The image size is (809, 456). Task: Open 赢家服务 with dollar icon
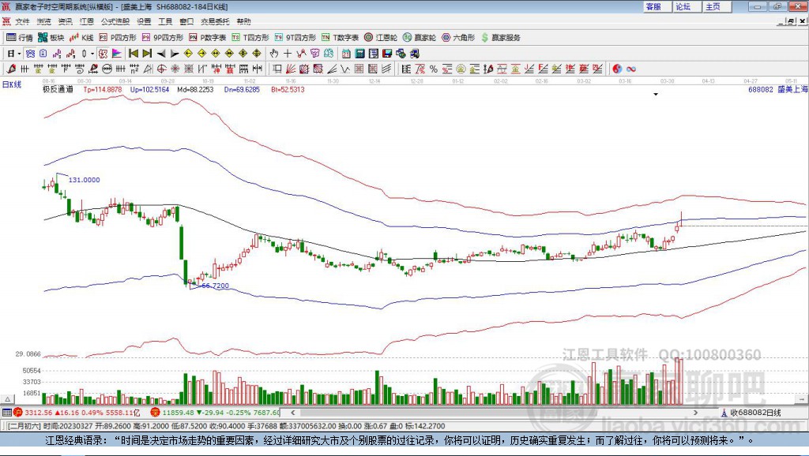click(x=501, y=38)
